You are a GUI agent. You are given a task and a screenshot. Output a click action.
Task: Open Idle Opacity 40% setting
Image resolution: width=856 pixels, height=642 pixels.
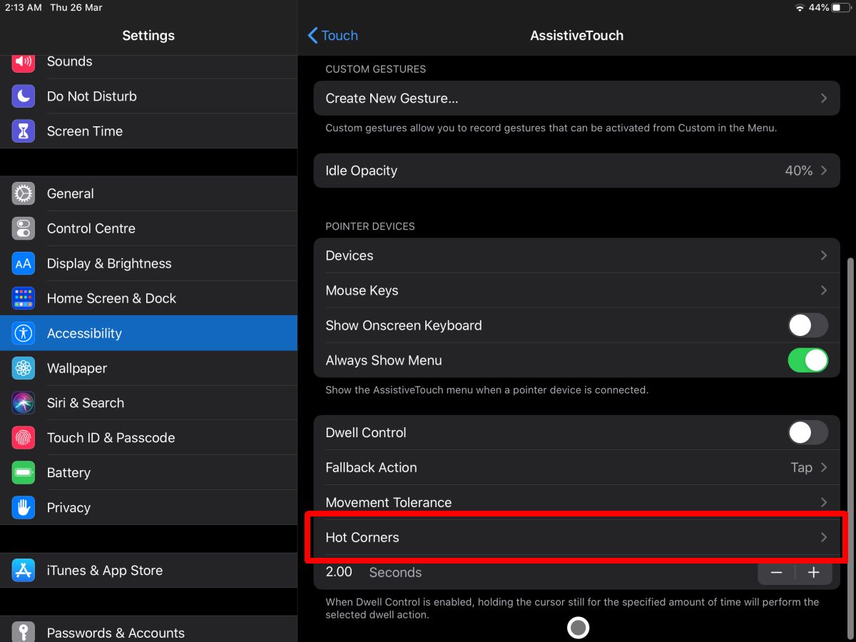point(577,170)
